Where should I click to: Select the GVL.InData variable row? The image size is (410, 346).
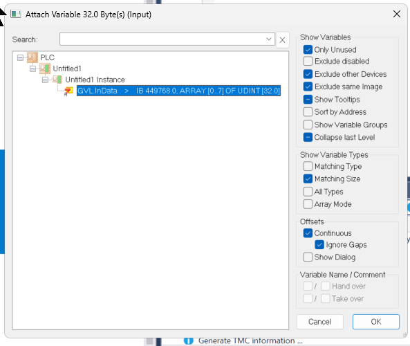click(x=178, y=91)
